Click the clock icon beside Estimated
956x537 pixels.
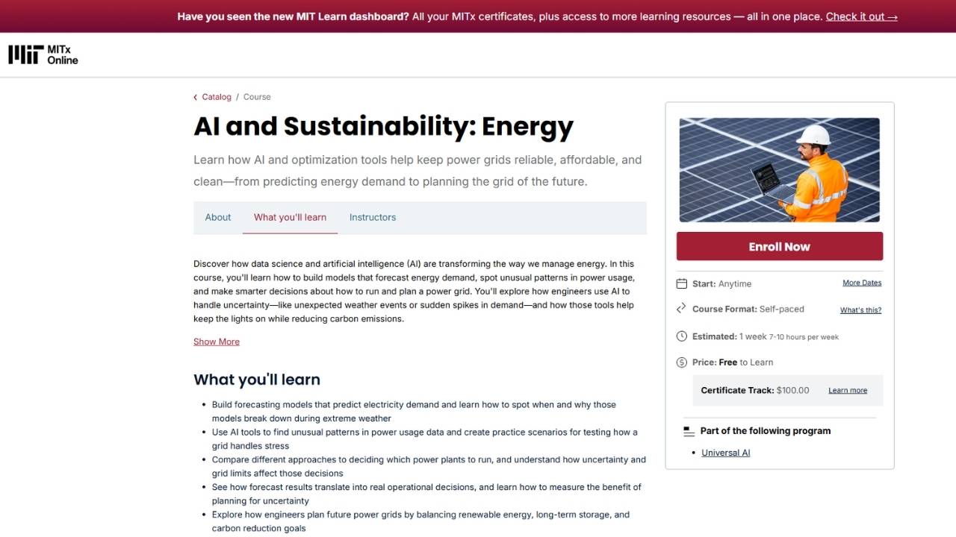(681, 336)
